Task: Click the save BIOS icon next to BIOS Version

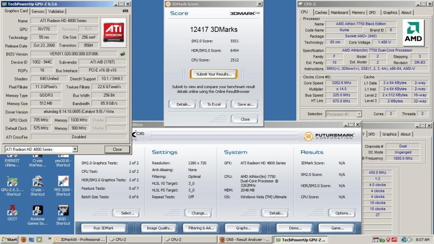Action: pos(122,54)
